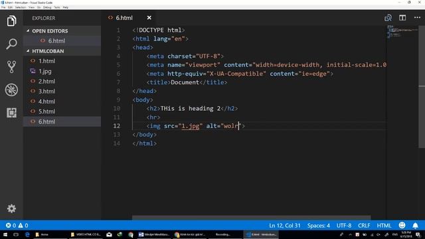Viewport: 425px width, 239px height.
Task: Open the Edit menu
Action: pyautogui.click(x=10, y=7)
